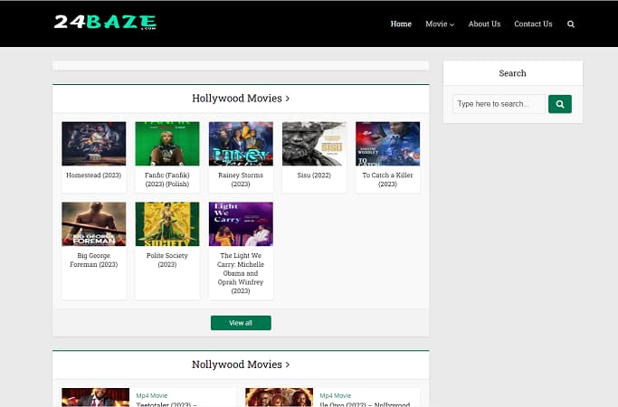Submit search with green magnifier button
The width and height of the screenshot is (618, 407).
[560, 104]
